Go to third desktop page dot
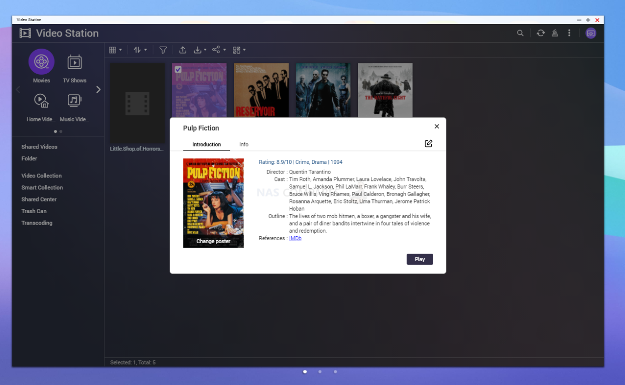The width and height of the screenshot is (625, 385). tap(335, 372)
